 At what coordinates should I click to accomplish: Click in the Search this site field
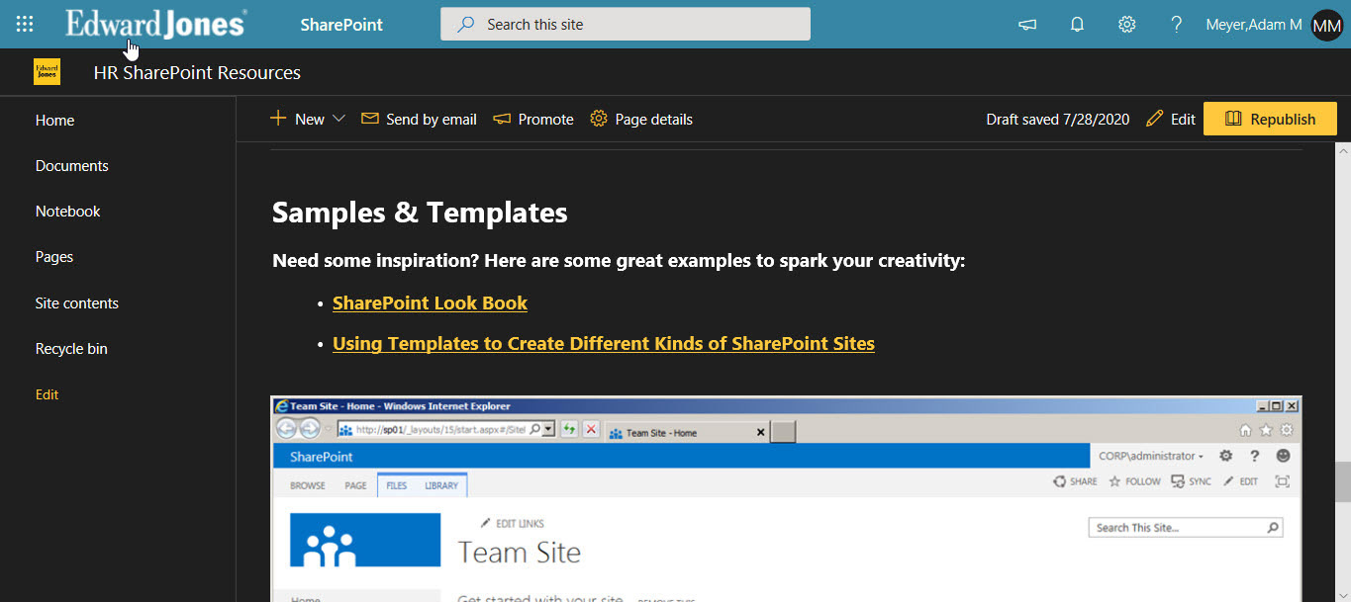(626, 25)
